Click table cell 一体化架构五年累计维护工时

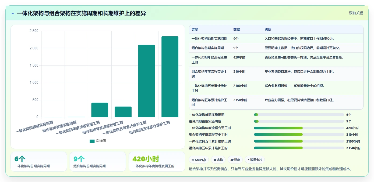click(x=209, y=88)
